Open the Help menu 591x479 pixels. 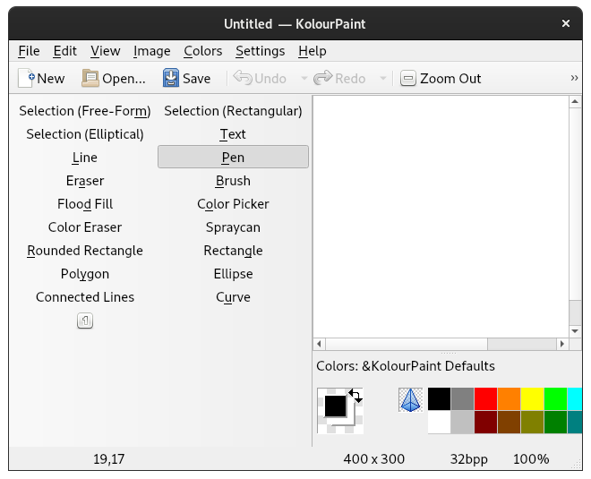[x=313, y=51]
